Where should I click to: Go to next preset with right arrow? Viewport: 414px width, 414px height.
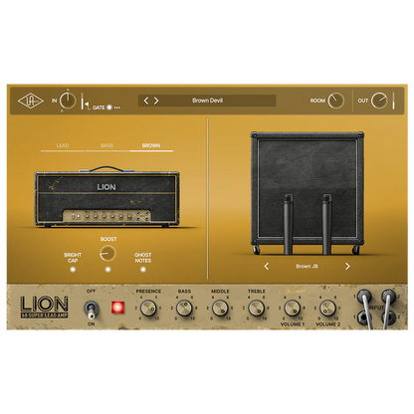point(156,101)
